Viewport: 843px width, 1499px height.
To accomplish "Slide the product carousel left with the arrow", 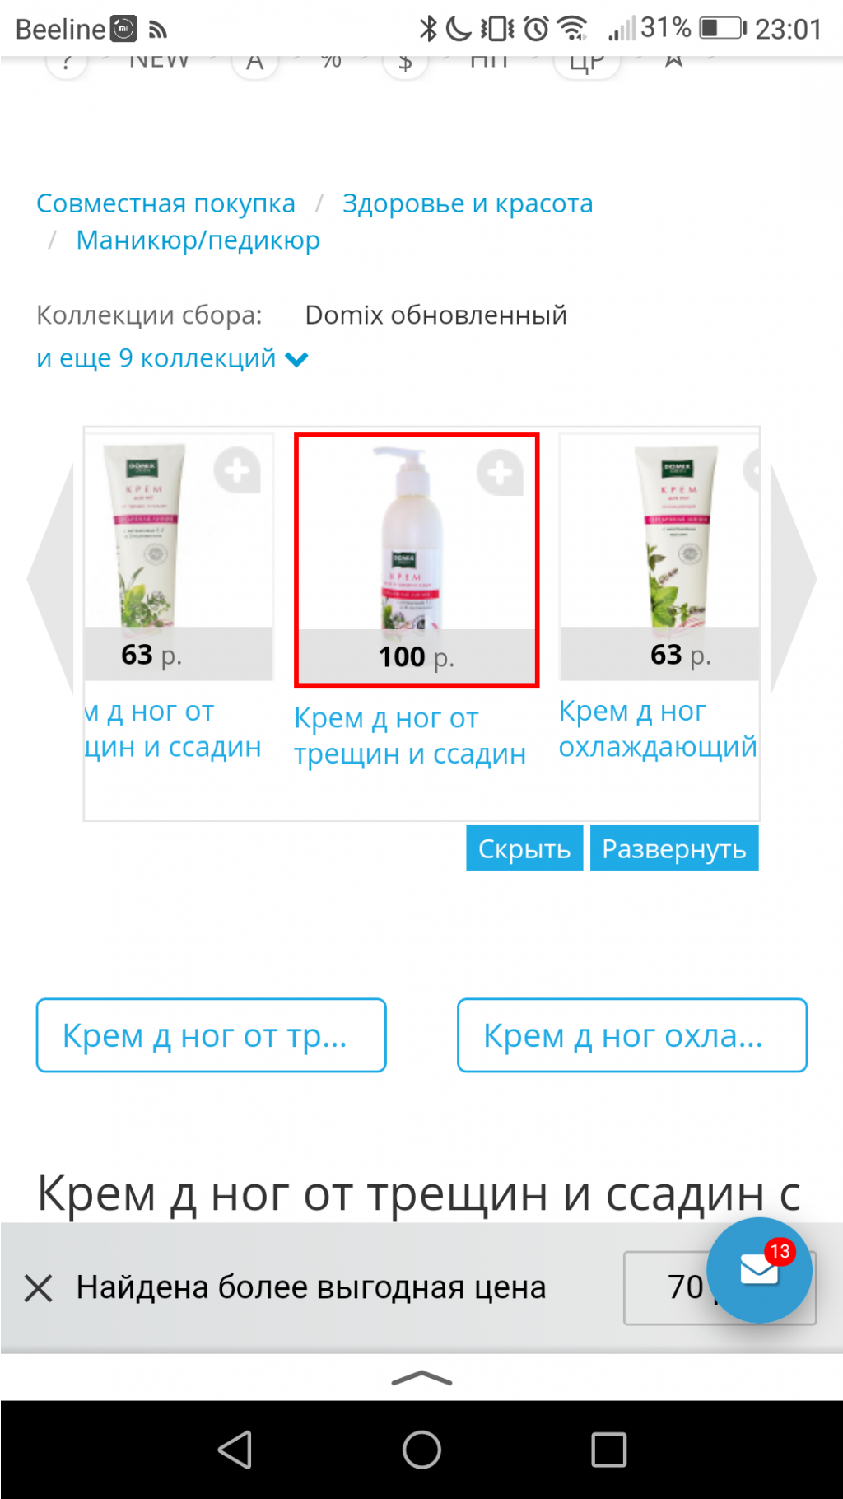I will (51, 578).
